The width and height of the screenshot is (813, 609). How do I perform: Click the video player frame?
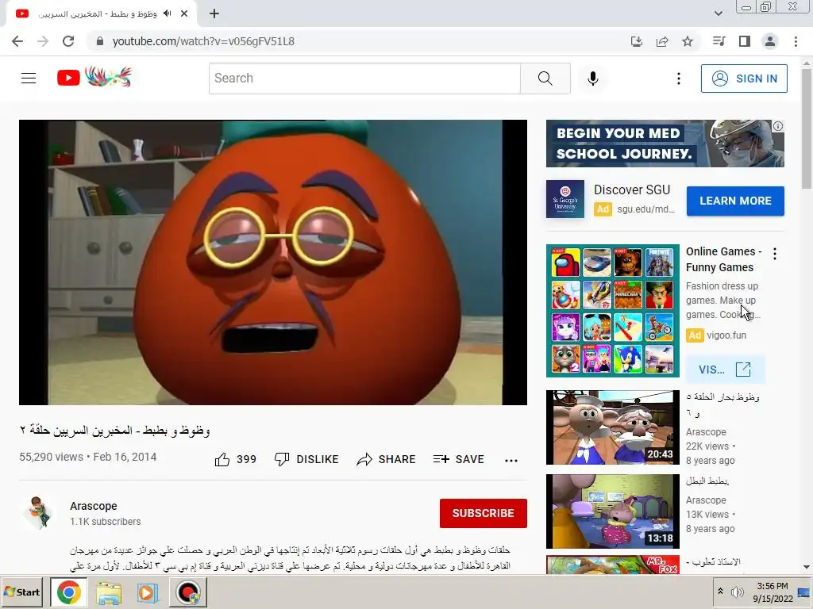tap(273, 262)
